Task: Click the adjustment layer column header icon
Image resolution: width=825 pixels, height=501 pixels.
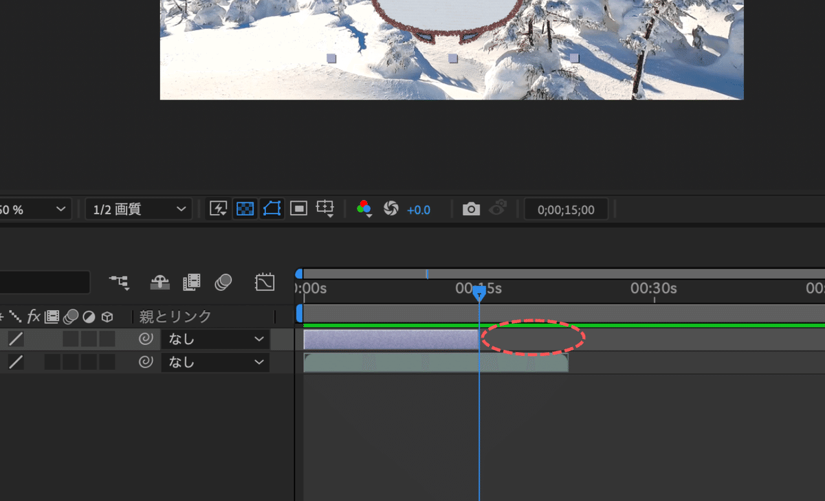Action: [x=89, y=317]
